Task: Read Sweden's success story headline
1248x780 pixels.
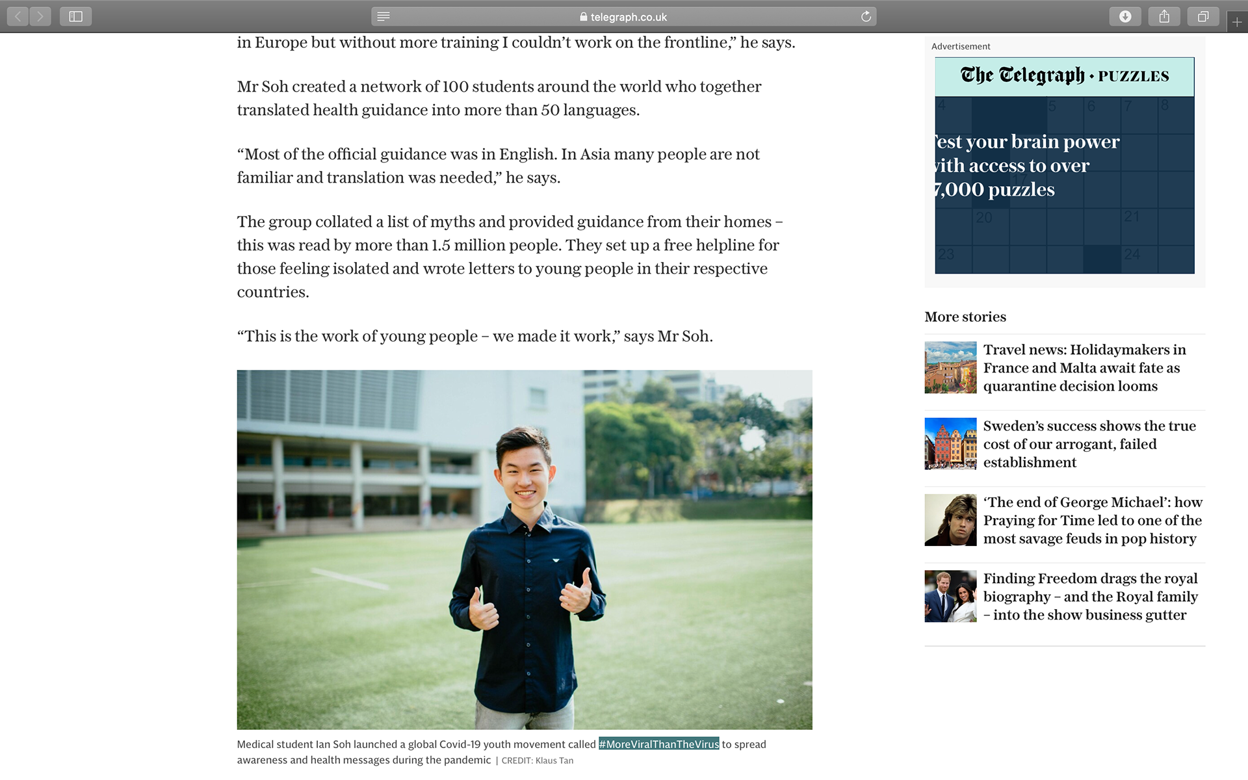Action: pos(1089,444)
